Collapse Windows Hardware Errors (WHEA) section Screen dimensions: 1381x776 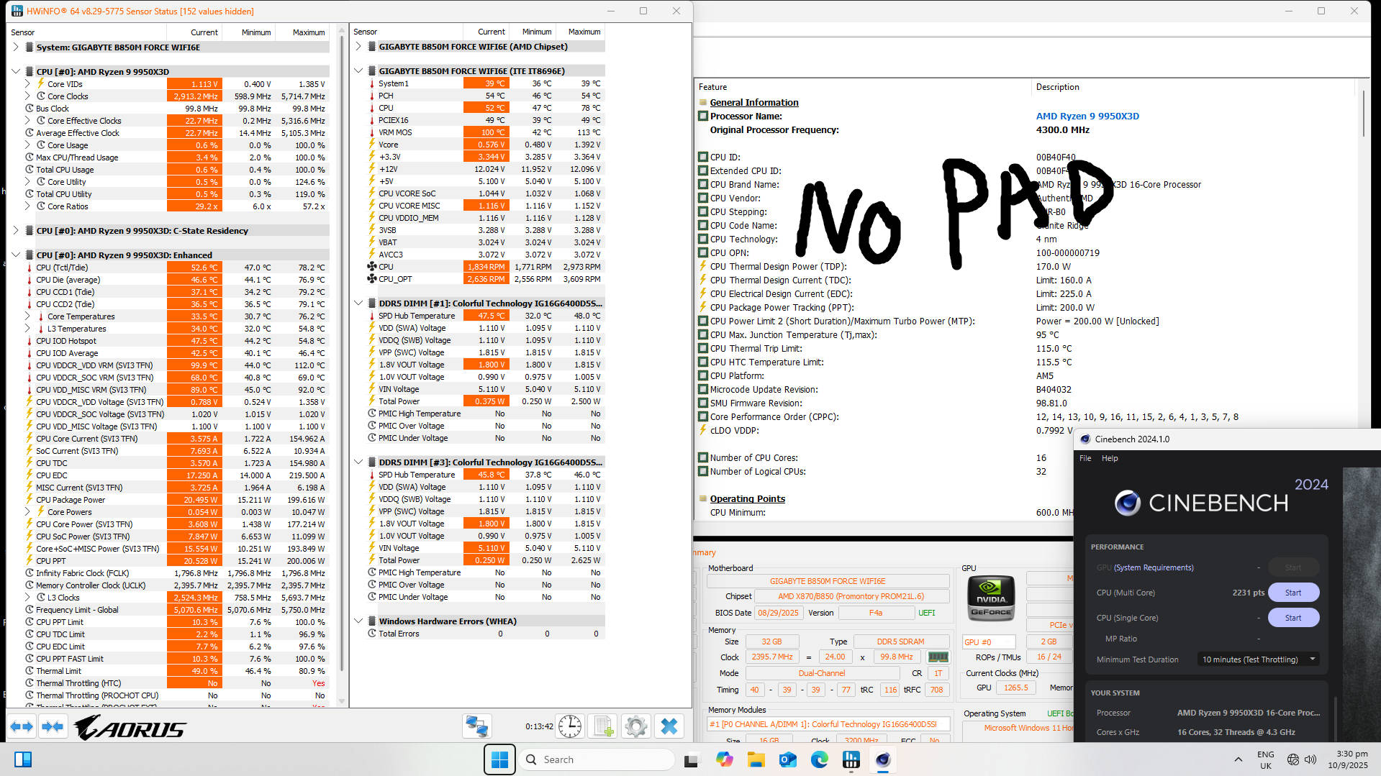point(358,621)
